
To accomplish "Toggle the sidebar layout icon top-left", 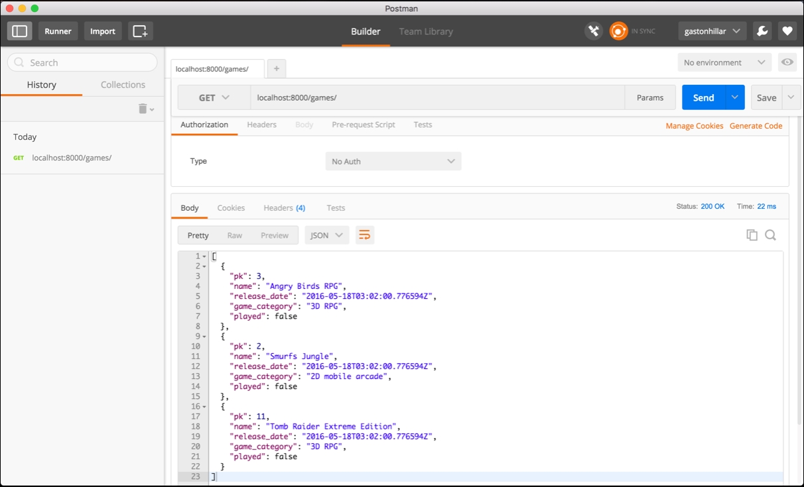I will click(19, 30).
